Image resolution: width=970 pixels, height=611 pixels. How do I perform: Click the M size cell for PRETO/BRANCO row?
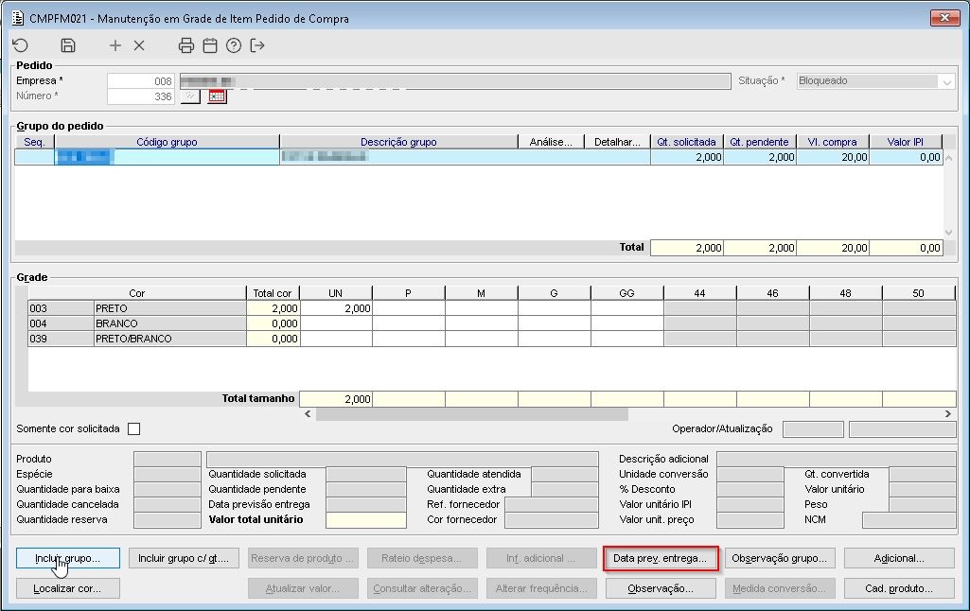pos(482,339)
